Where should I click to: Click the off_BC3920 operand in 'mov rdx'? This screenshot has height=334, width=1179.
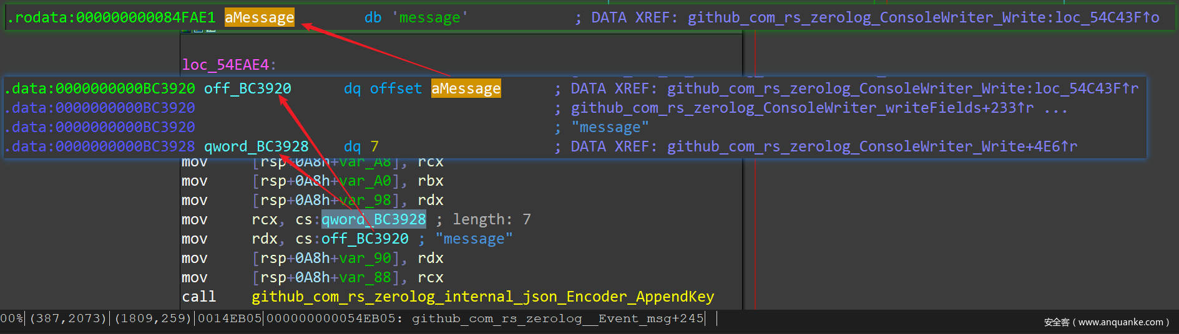[x=364, y=239]
